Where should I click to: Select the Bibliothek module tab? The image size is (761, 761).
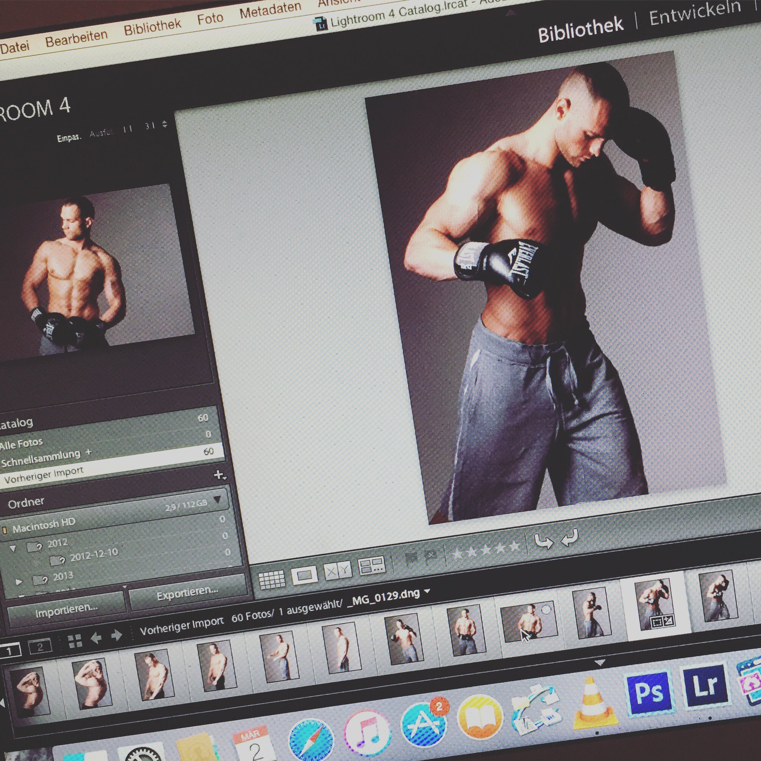[581, 30]
